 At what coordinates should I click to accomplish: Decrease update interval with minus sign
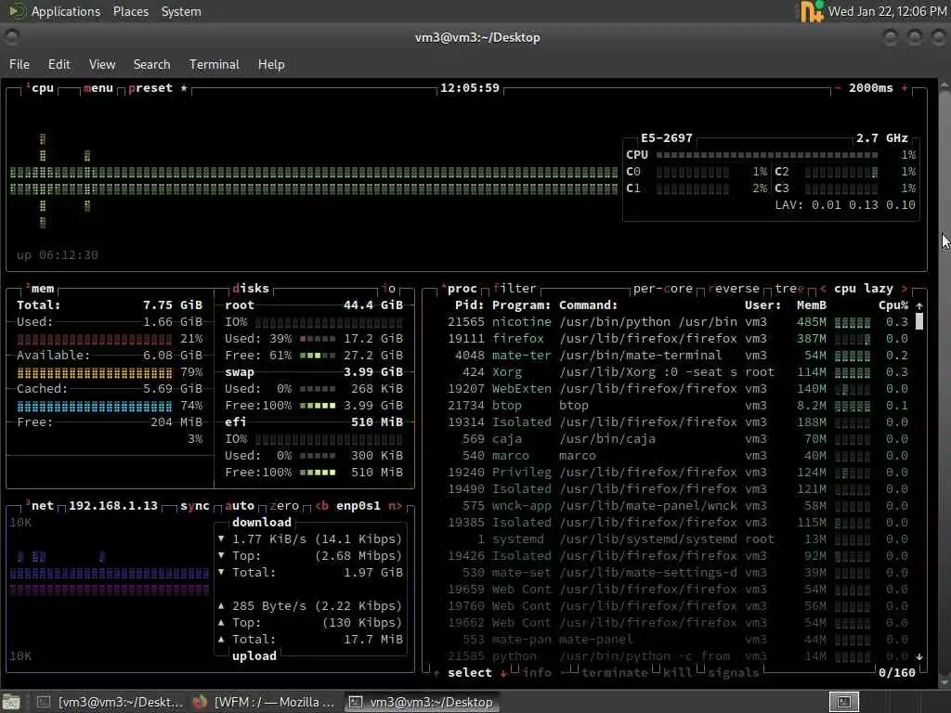click(838, 88)
